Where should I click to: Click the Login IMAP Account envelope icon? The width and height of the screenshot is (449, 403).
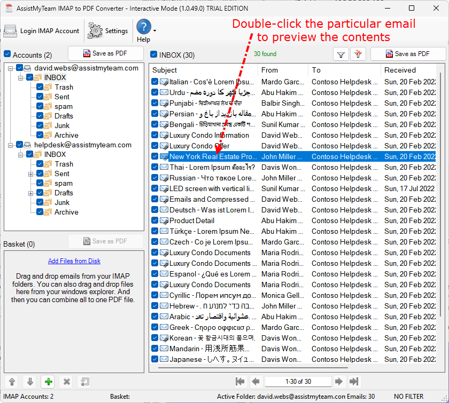(11, 30)
